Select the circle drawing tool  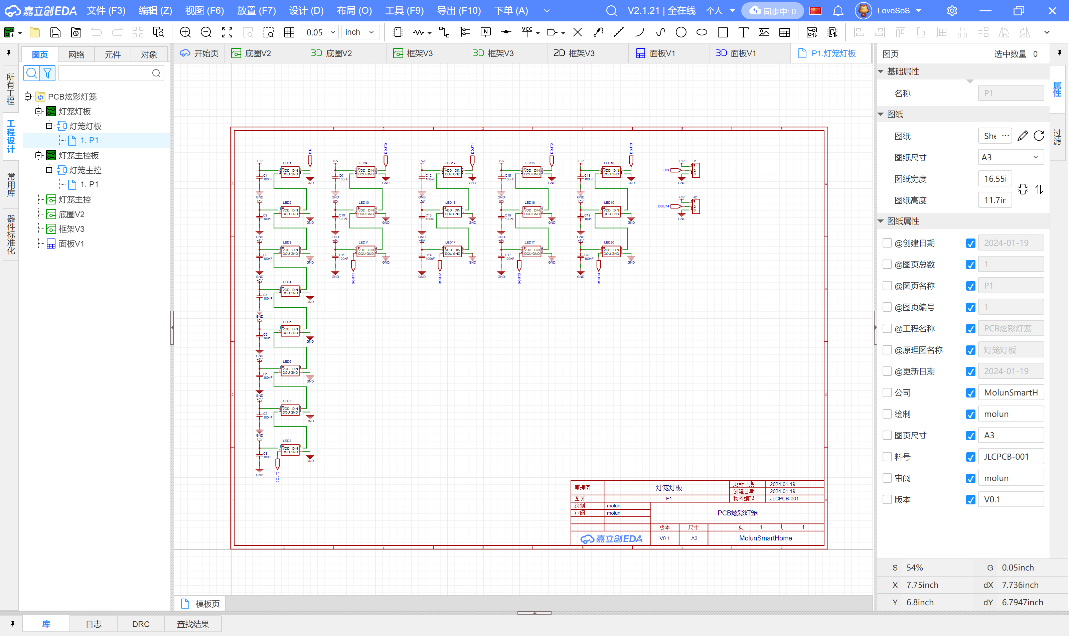click(x=681, y=32)
